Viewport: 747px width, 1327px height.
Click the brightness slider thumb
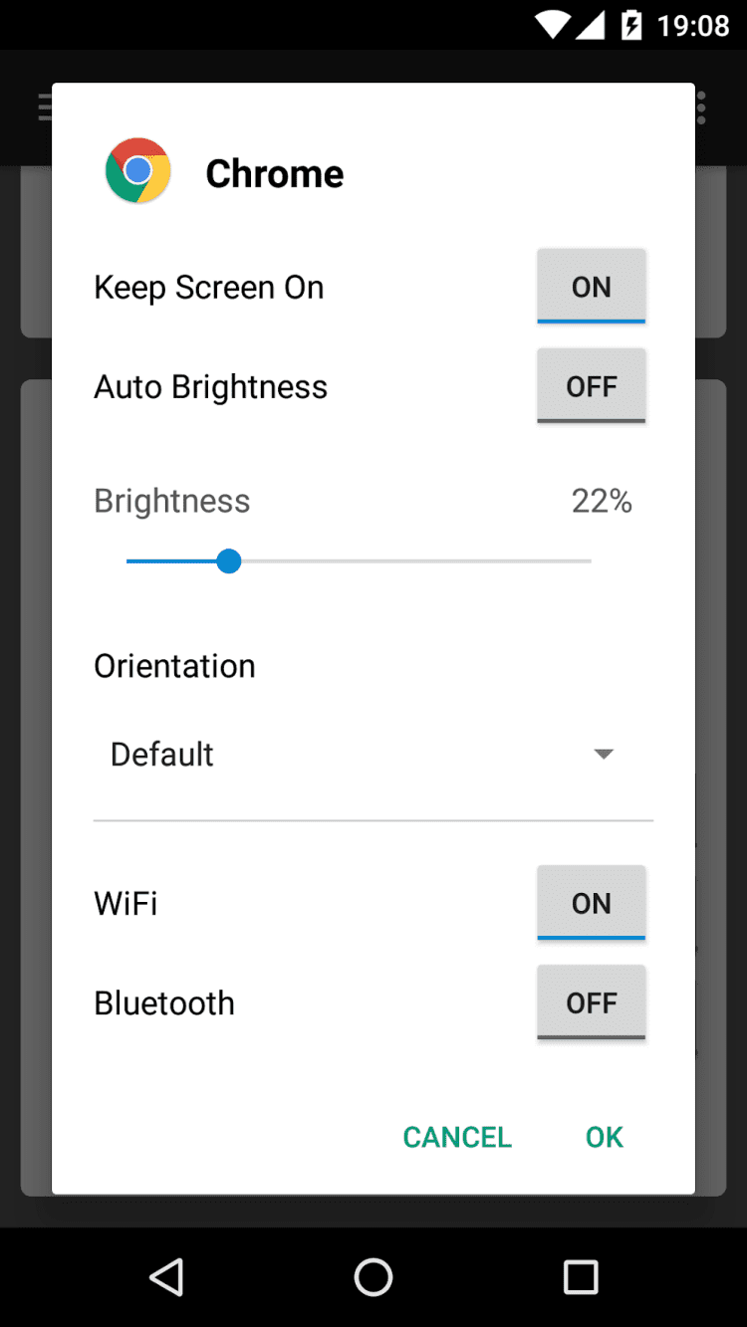coord(229,561)
